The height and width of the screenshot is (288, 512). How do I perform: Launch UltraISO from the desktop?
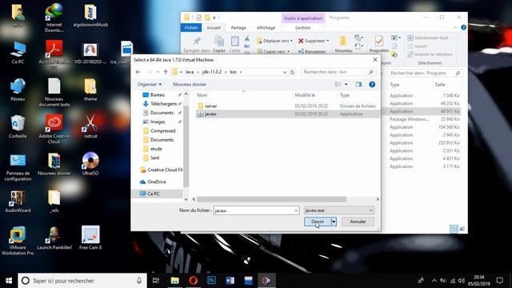90,164
